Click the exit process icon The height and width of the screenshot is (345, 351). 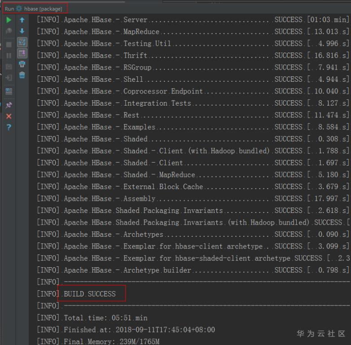(9, 78)
